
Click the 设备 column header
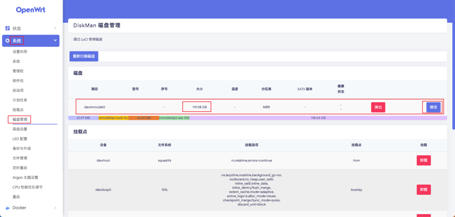[103, 145]
